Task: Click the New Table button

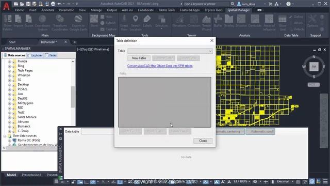Action: tap(139, 58)
